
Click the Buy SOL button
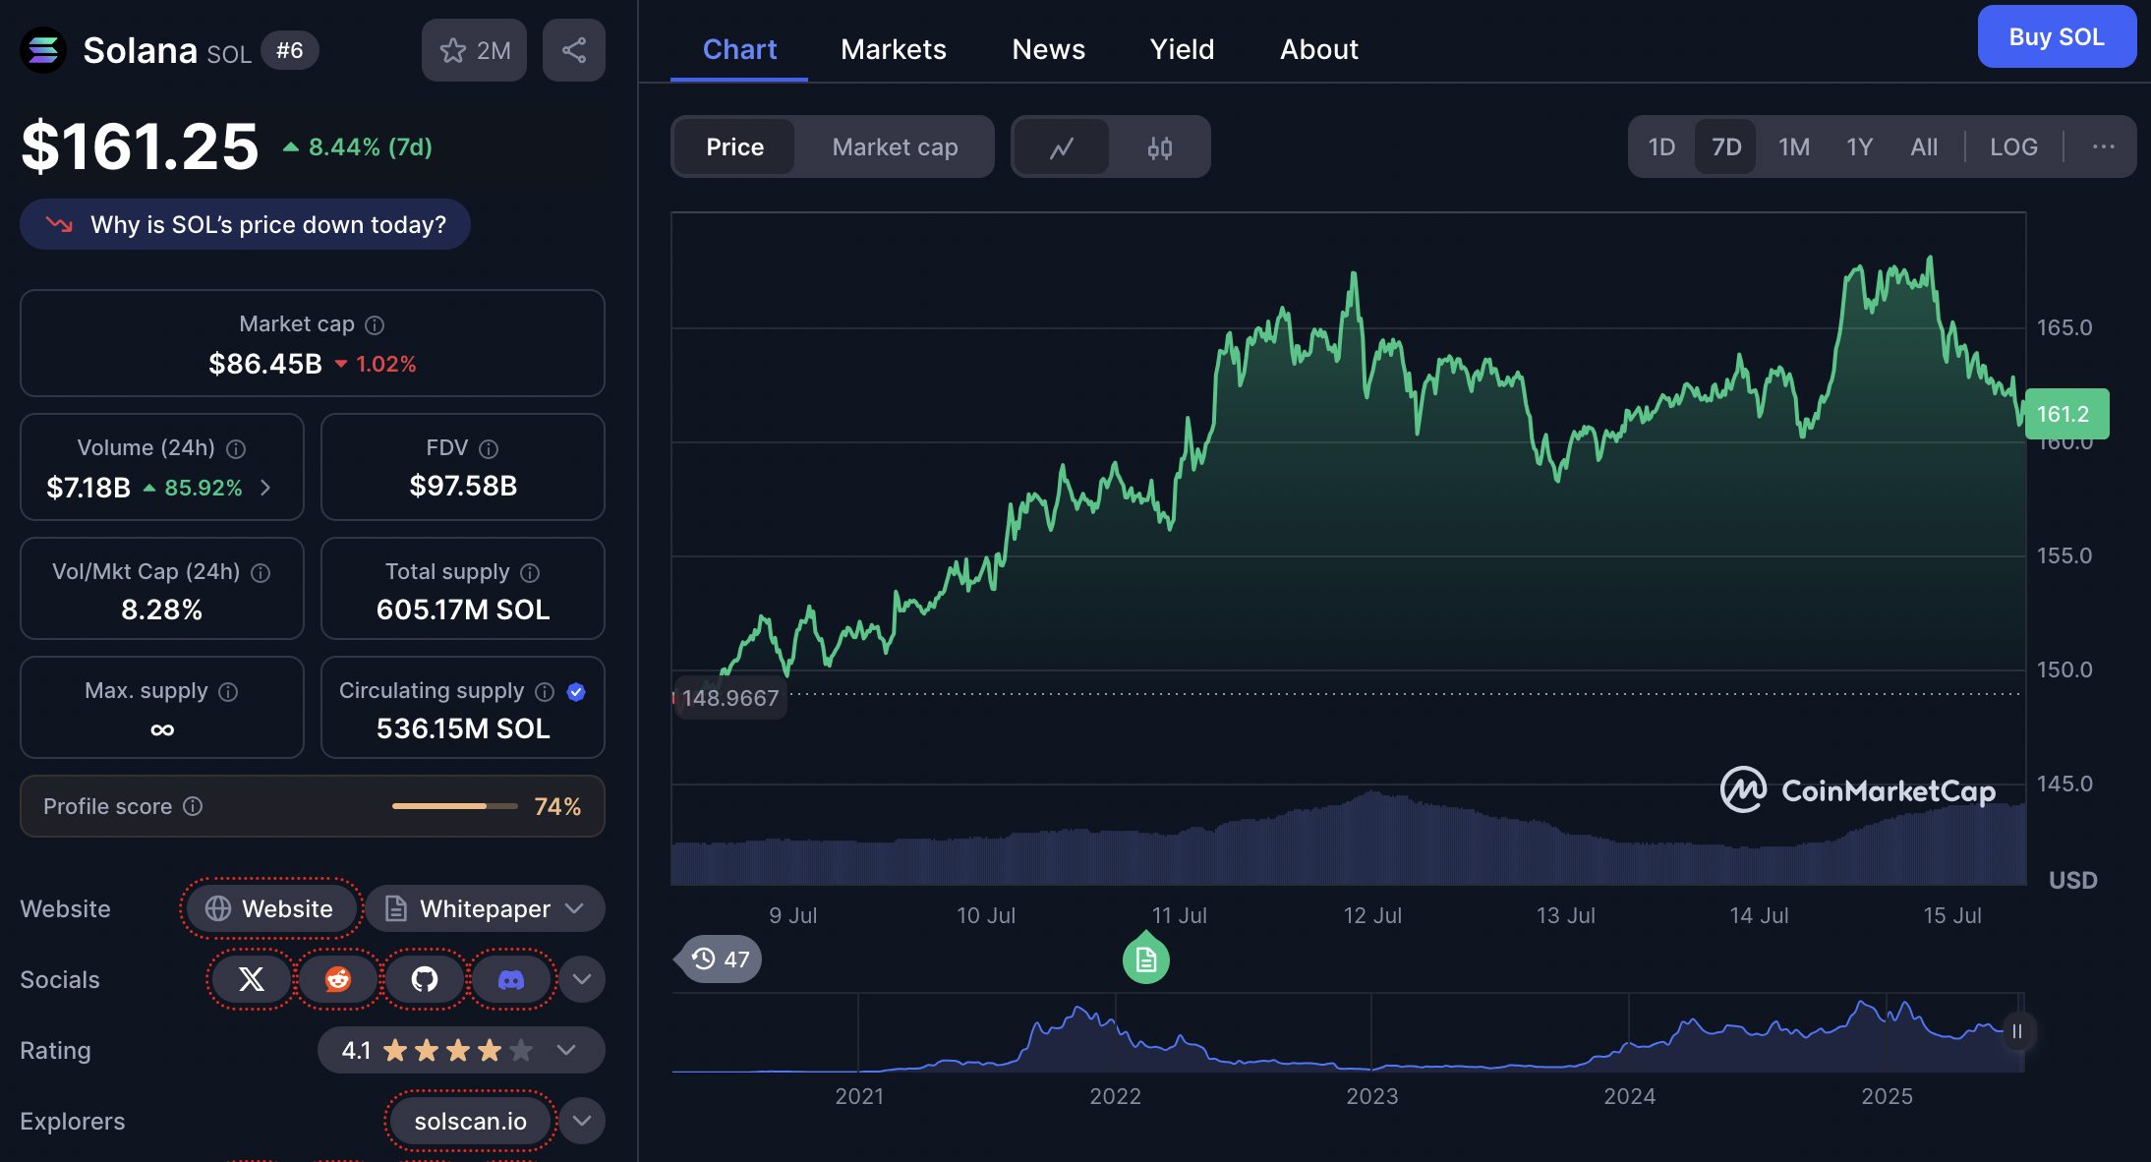[x=2057, y=36]
